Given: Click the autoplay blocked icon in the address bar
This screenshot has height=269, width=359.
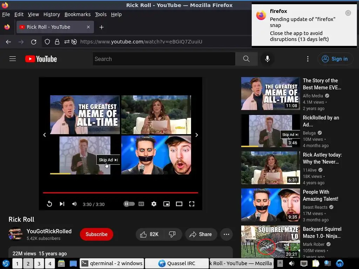Looking at the screenshot, I should pos(74,42).
